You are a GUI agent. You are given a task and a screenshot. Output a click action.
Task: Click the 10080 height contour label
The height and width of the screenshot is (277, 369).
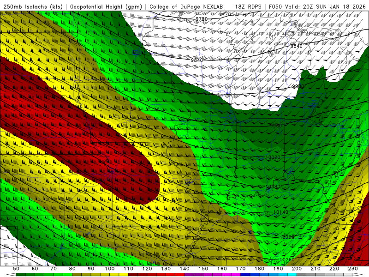(273, 187)
